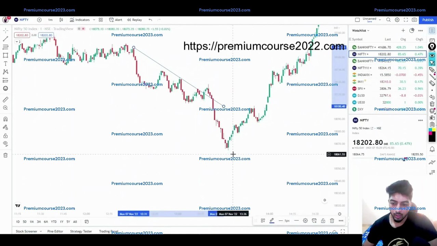
Task: Open the prediction and measurement tools
Action: click(x=5, y=80)
